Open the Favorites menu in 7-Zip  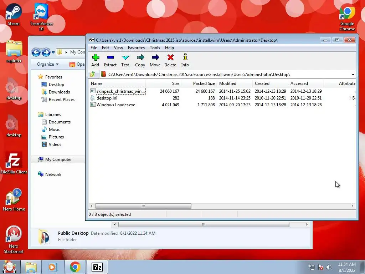click(137, 48)
